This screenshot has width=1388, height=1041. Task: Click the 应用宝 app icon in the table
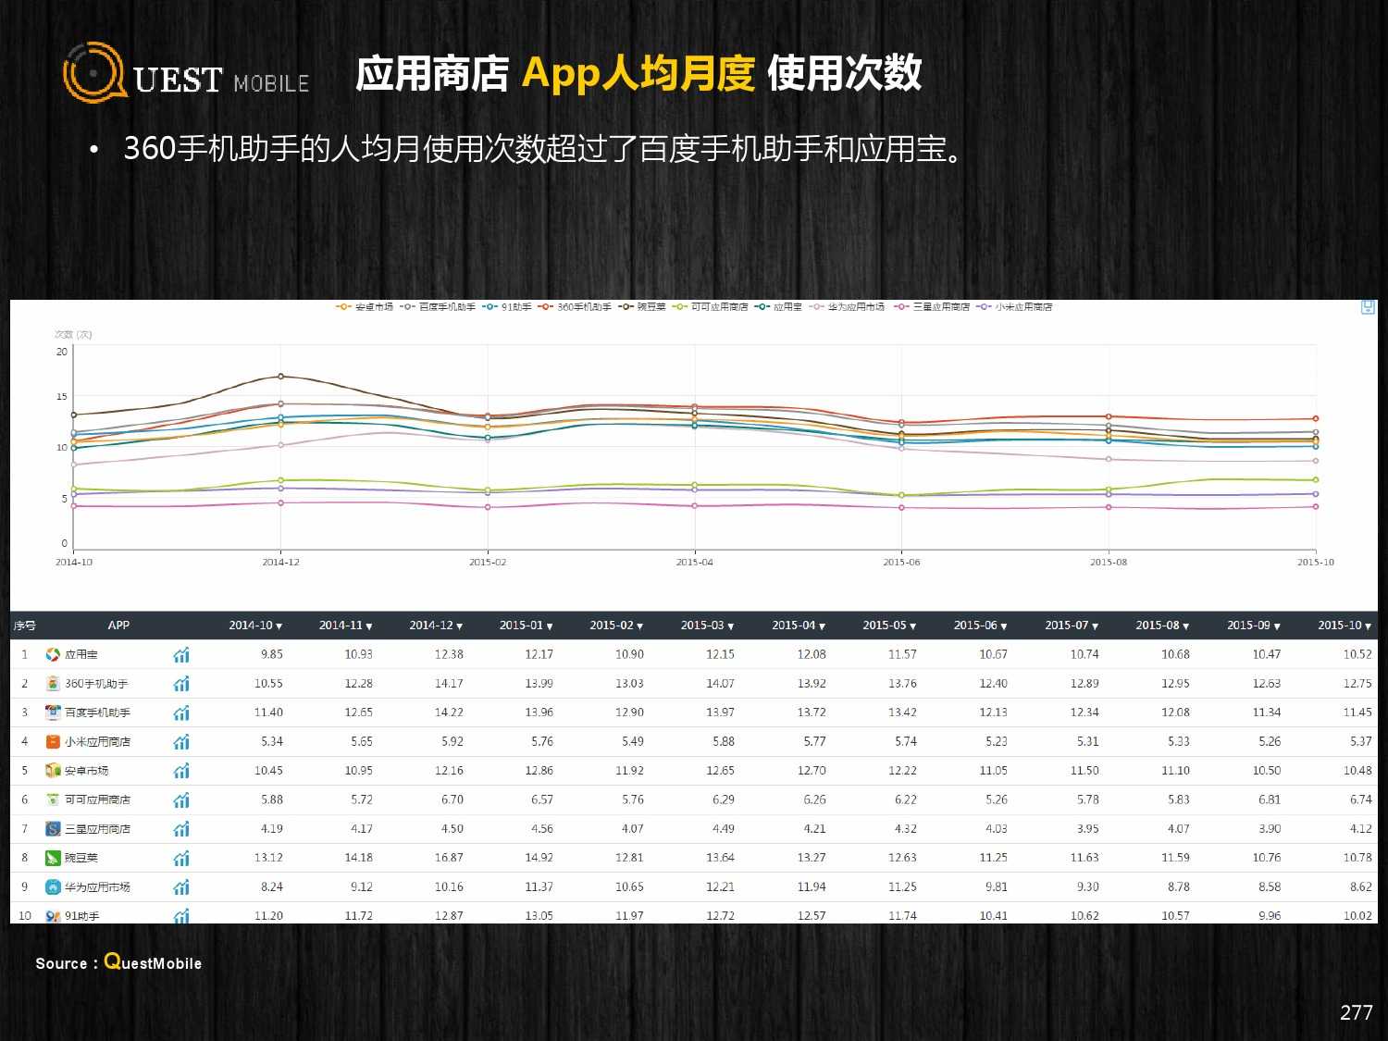click(x=53, y=655)
